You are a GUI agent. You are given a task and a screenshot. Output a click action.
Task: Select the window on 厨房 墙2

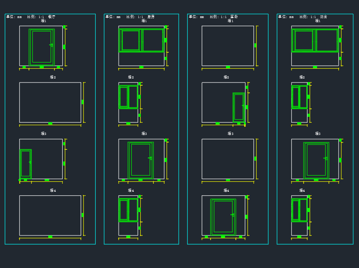(x=128, y=97)
